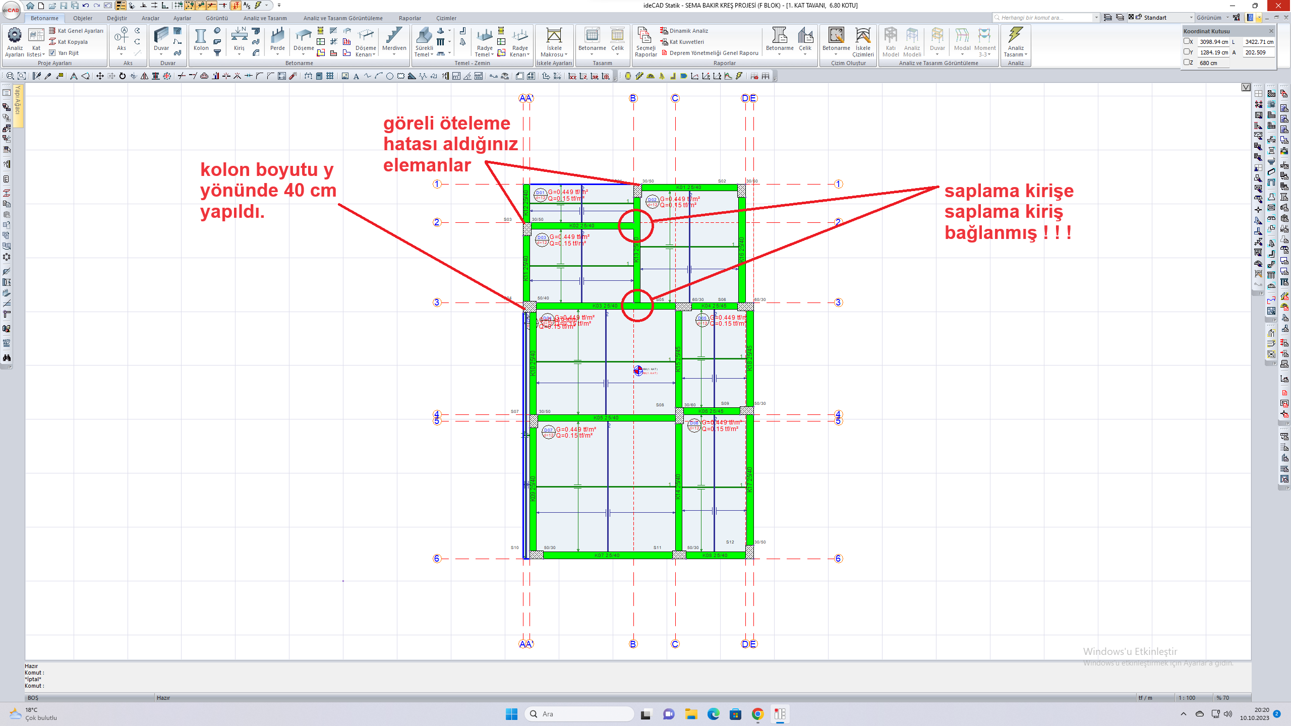Click the L length value field

(1259, 42)
